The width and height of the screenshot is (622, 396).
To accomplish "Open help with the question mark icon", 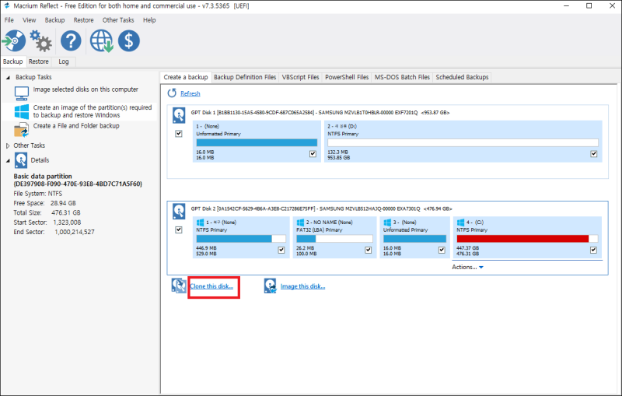I will click(x=71, y=40).
